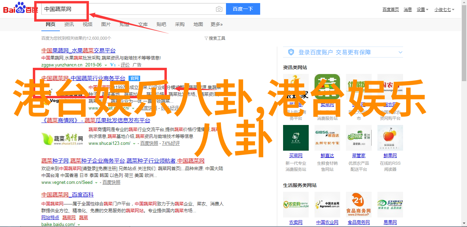Expand the login banner chevron
The height and width of the screenshot is (227, 467).
click(400, 52)
